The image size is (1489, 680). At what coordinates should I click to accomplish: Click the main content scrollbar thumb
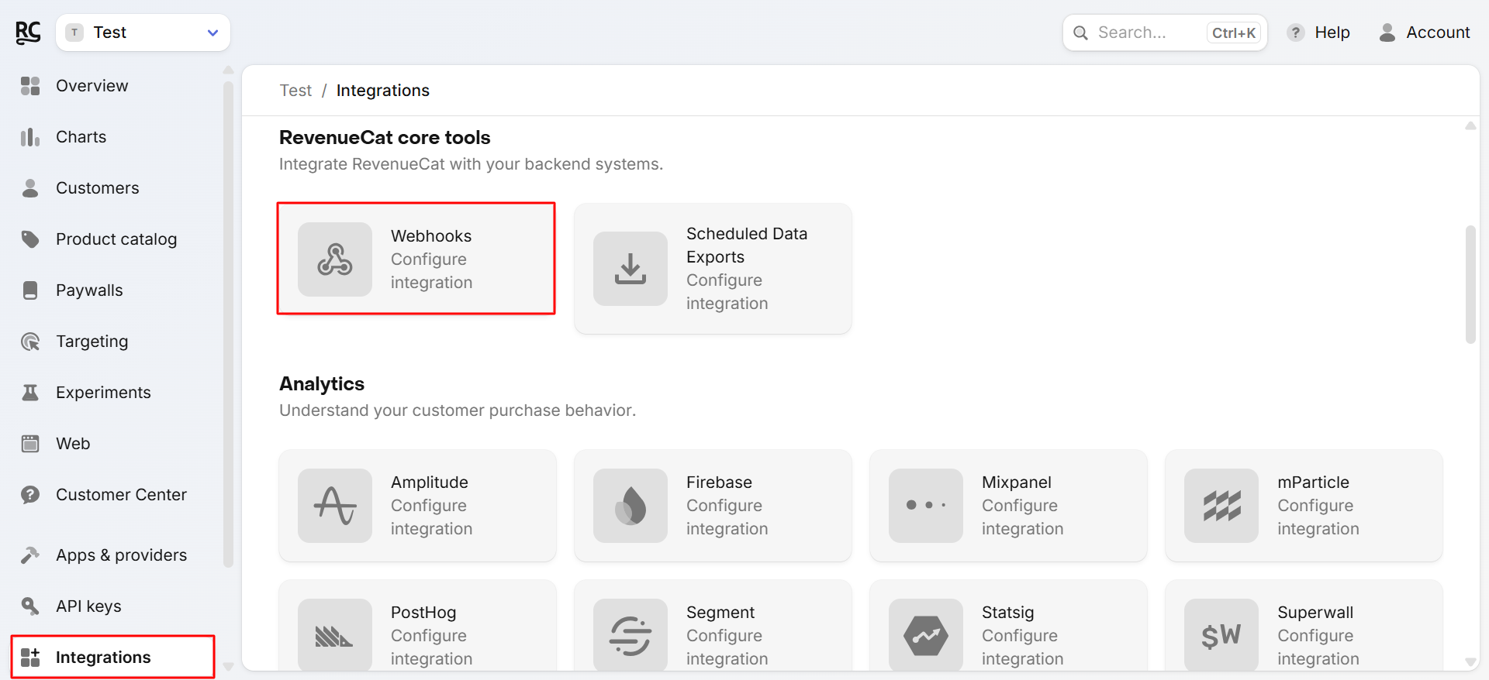pos(1470,284)
